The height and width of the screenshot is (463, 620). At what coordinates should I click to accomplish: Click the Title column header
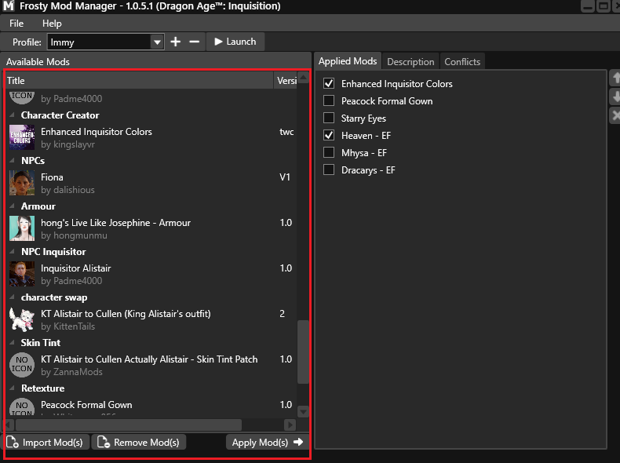pyautogui.click(x=139, y=80)
